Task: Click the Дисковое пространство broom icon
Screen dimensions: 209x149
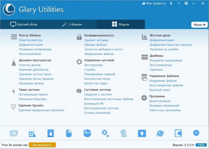Action: (14, 62)
